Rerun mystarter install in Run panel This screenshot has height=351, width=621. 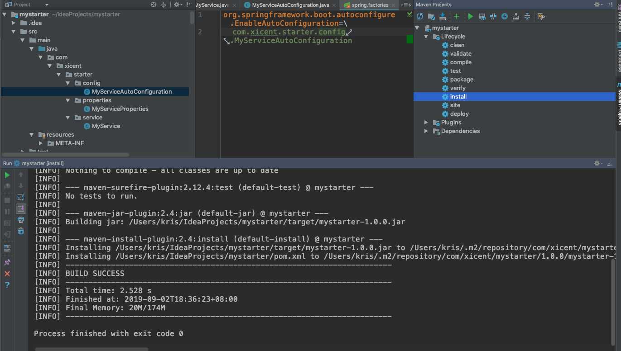[7, 175]
